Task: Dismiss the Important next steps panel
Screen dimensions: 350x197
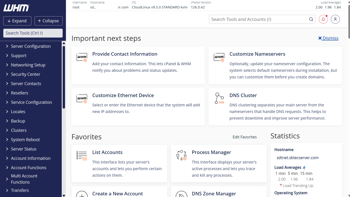Action: [x=328, y=38]
